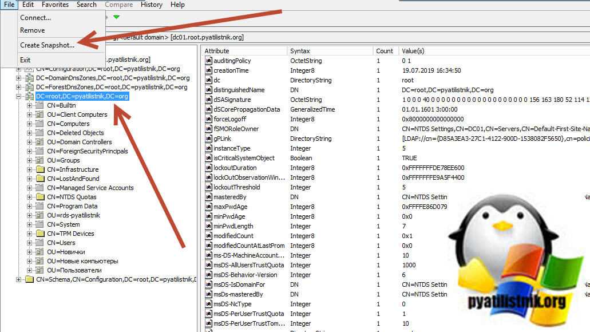Click the CN=TPM Devices folder icon
This screenshot has width=590, height=332.
point(40,234)
